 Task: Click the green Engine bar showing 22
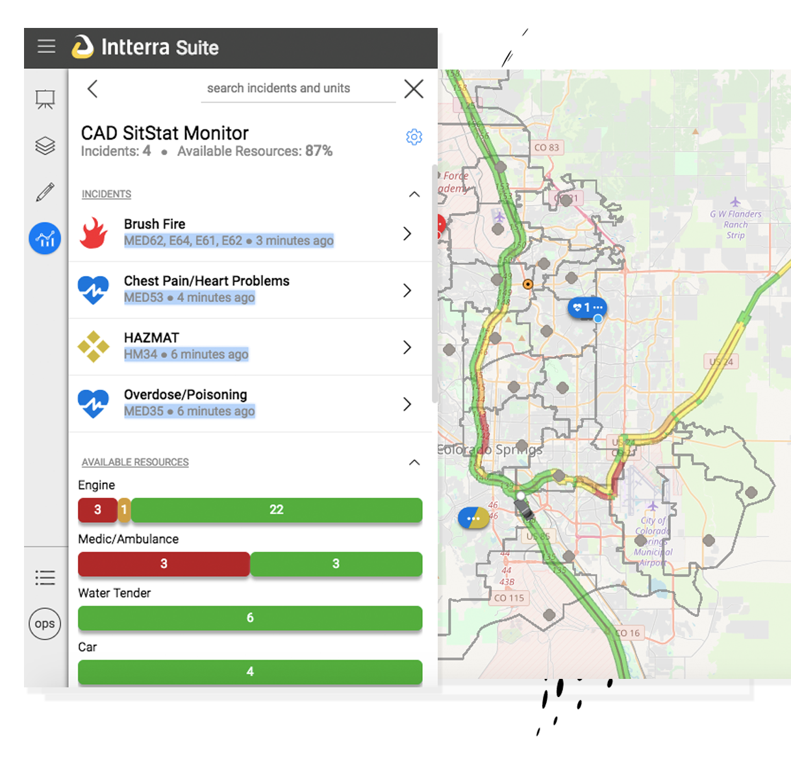pos(277,510)
